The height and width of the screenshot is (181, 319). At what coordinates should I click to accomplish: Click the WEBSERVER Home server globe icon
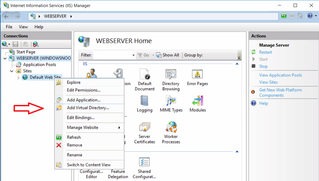point(84,41)
